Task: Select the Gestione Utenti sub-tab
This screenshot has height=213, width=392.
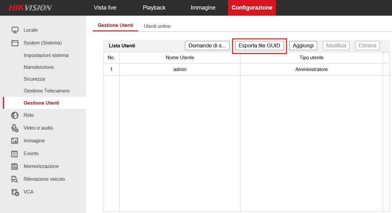Action: (x=115, y=25)
